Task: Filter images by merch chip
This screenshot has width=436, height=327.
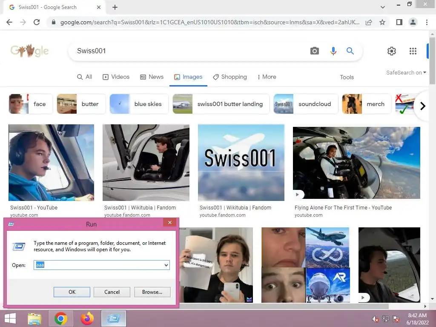Action: [367, 104]
